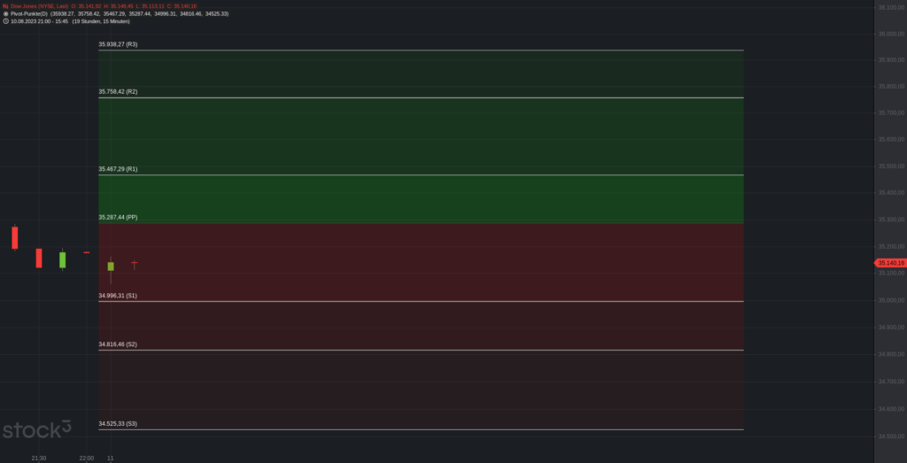Click the 21:30 time axis label
Image resolution: width=907 pixels, height=463 pixels.
point(39,459)
